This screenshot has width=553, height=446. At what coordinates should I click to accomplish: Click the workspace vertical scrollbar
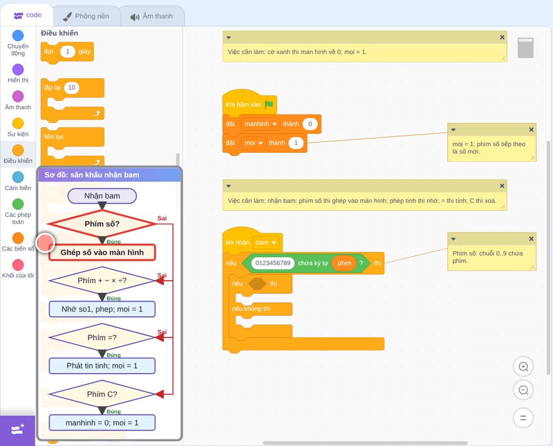click(x=548, y=257)
